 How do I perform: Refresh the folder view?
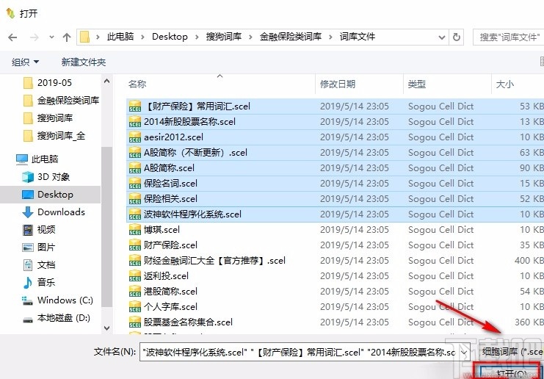pyautogui.click(x=457, y=37)
